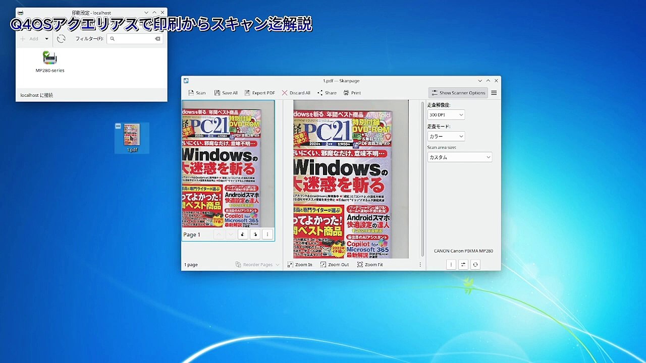Click Zoom Fit below the preview
Image resolution: width=646 pixels, height=363 pixels.
point(370,265)
